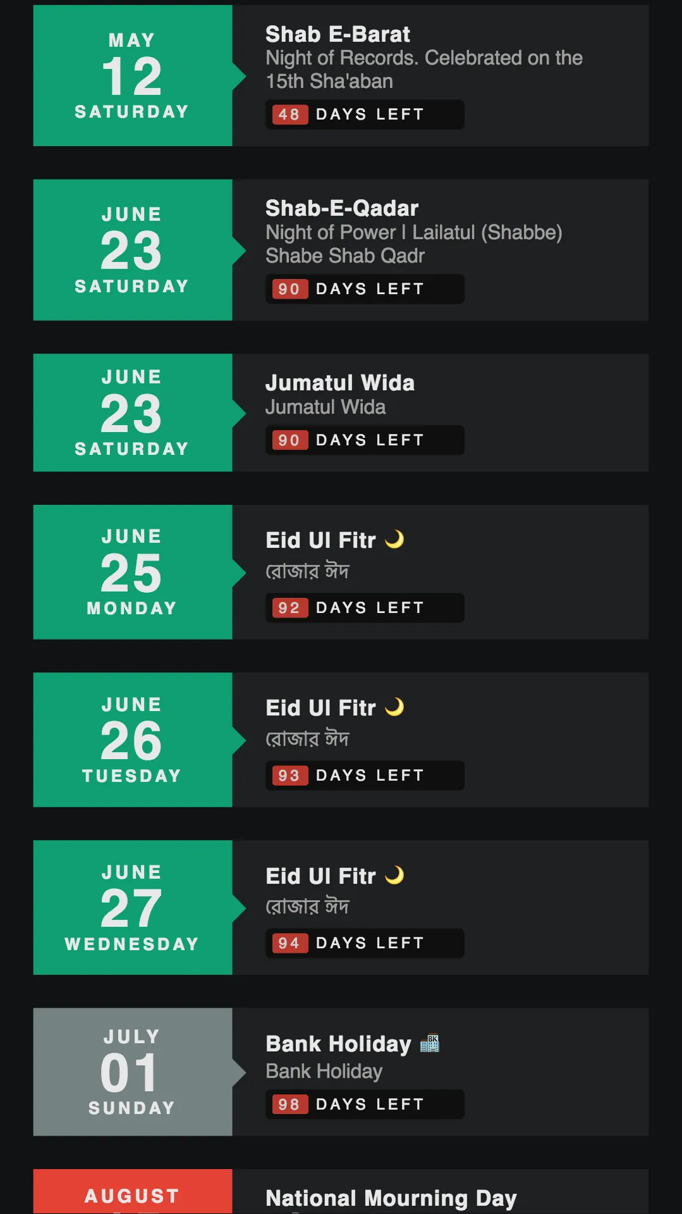Click the crescent moon icon on June 27 Eid

pyautogui.click(x=394, y=876)
